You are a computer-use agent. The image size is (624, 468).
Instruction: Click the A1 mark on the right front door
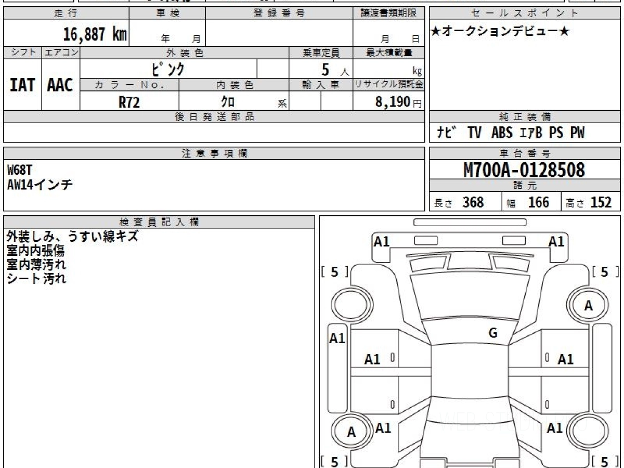tap(565, 359)
